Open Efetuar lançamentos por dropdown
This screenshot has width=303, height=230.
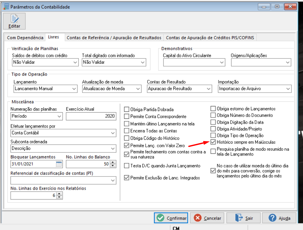(63, 133)
